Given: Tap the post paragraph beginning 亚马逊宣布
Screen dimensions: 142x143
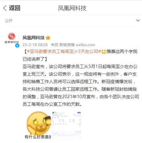Looking at the screenshot, I should click(81, 85).
